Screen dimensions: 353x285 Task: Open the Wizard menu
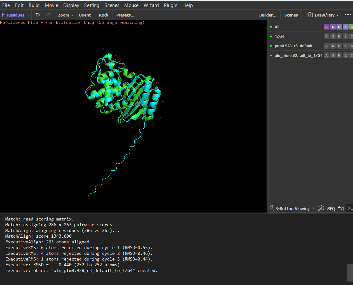point(151,5)
